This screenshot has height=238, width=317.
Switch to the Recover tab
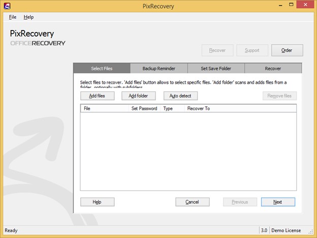(273, 69)
